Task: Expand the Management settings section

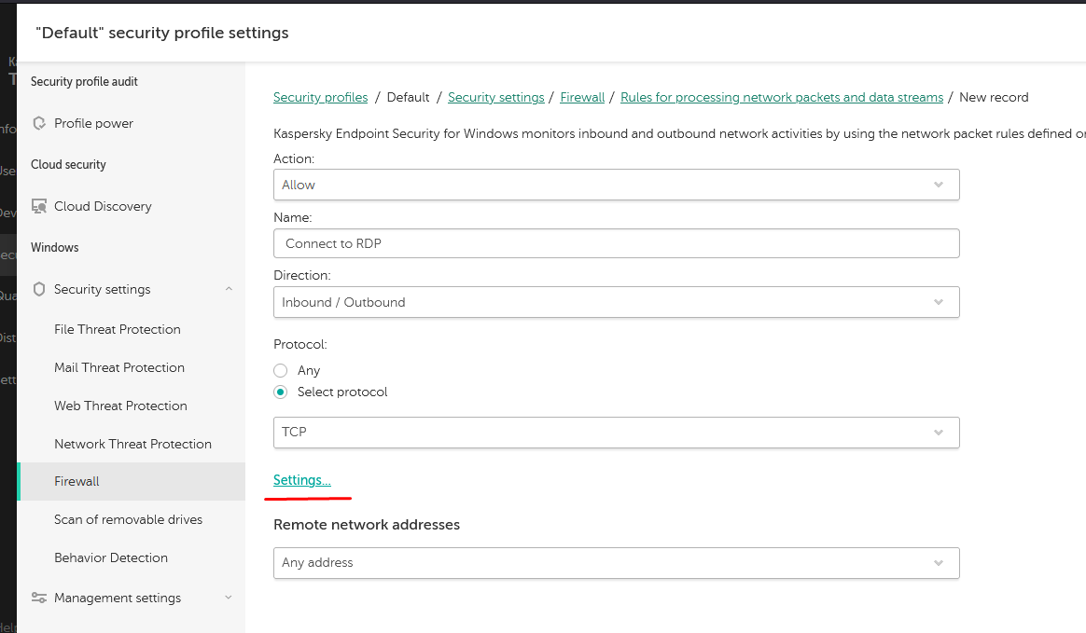Action: 229,598
